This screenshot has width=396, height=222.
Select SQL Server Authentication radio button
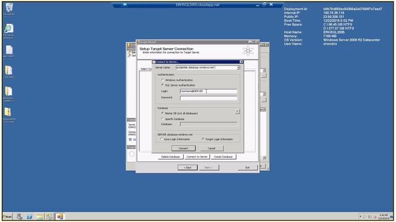pyautogui.click(x=163, y=85)
